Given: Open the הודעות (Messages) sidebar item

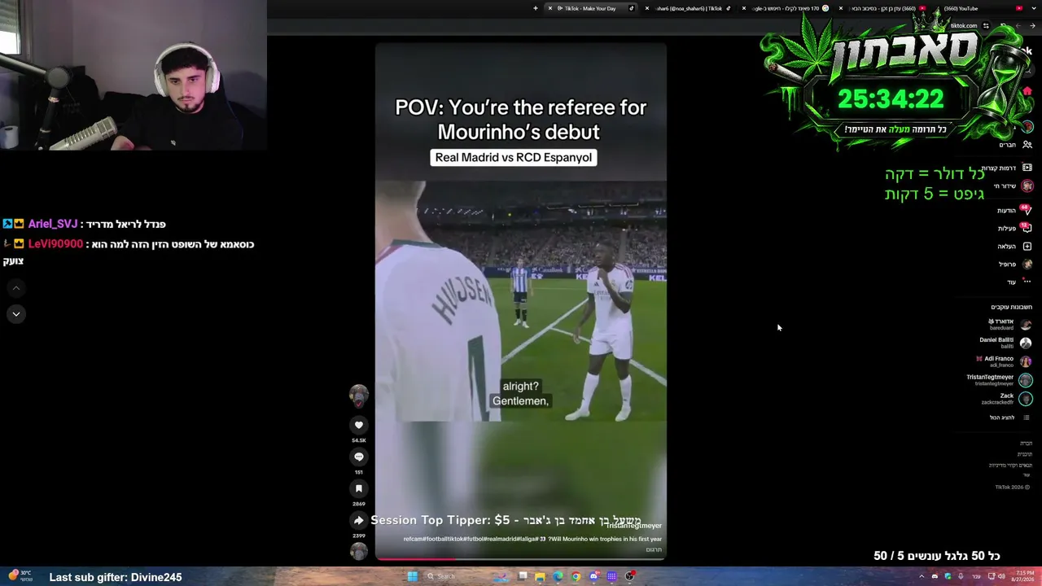Looking at the screenshot, I should click(1014, 211).
